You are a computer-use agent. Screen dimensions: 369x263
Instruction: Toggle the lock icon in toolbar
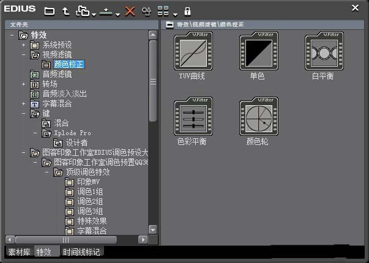187,11
